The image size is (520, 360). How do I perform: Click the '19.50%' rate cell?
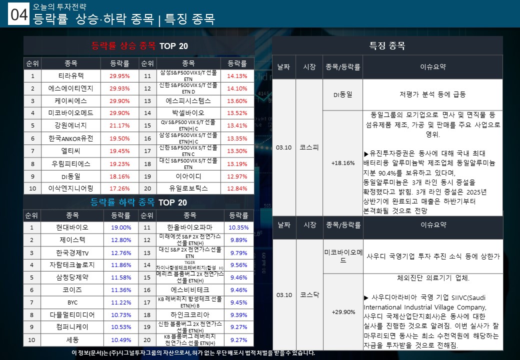(x=119, y=138)
